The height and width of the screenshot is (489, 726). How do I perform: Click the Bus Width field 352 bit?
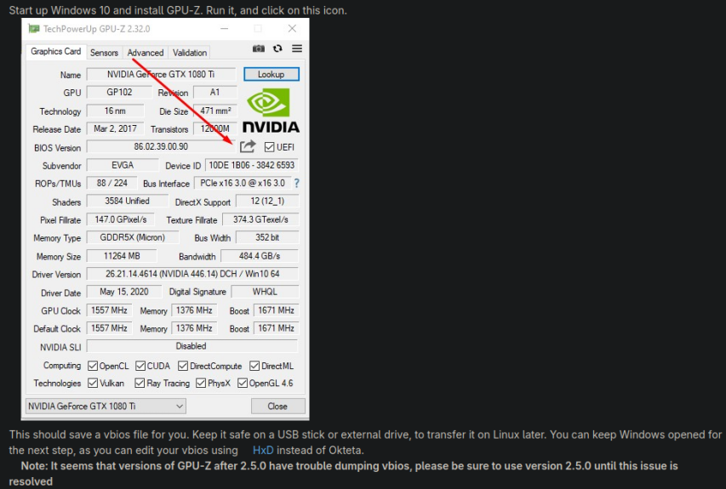(267, 237)
